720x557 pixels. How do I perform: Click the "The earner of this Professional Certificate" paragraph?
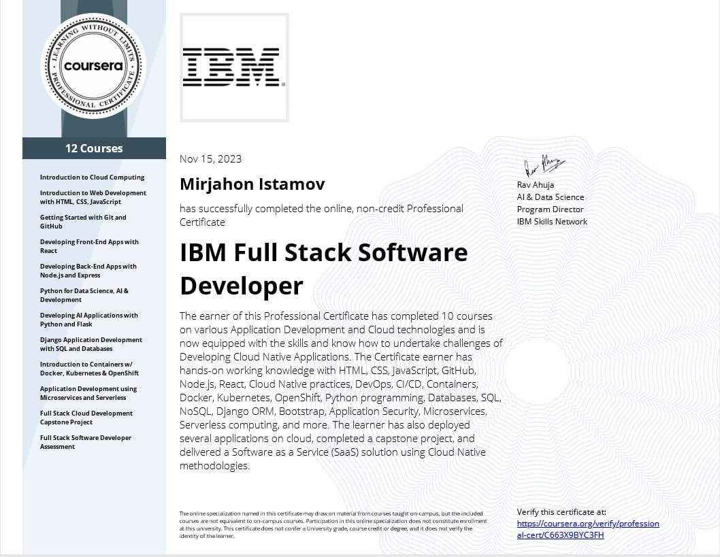(x=341, y=391)
